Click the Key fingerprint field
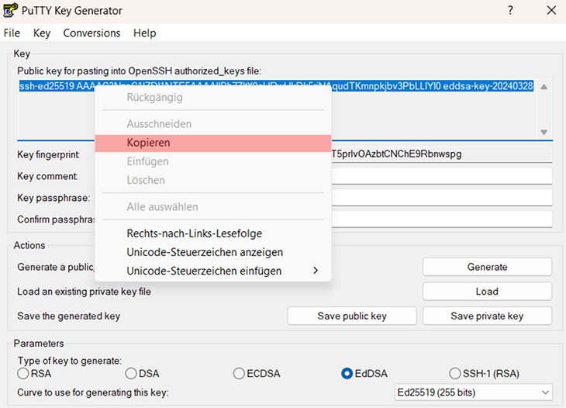The image size is (566, 408). (x=442, y=154)
